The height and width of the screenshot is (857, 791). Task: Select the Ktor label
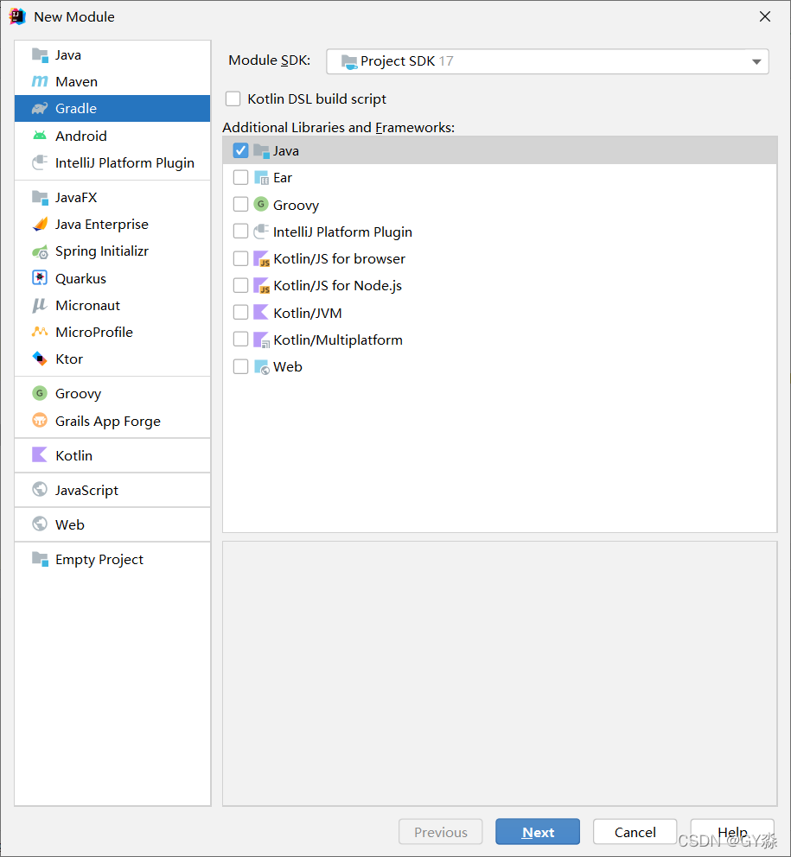[x=69, y=359]
